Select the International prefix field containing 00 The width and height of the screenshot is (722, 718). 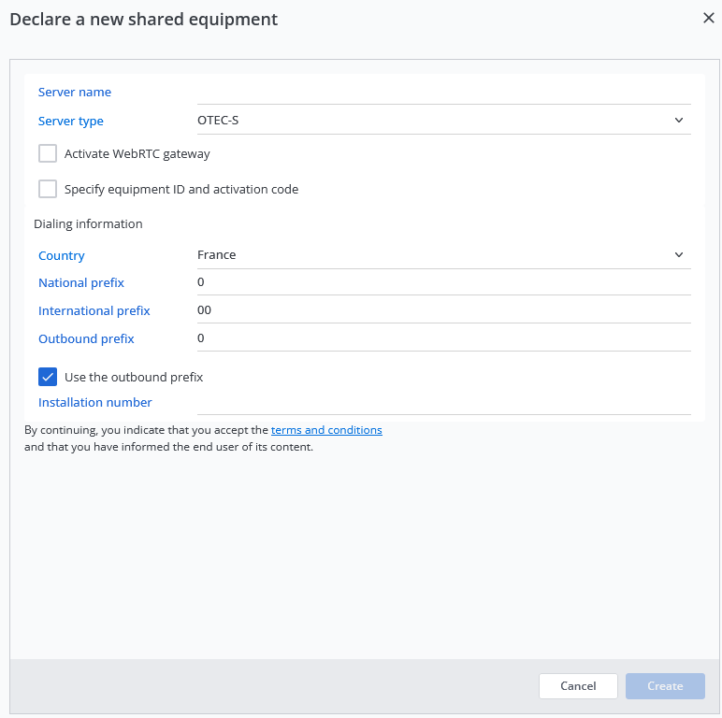coord(444,310)
